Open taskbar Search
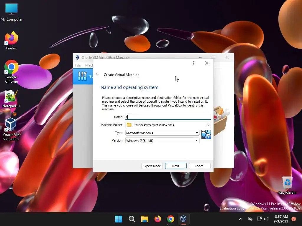 [x=132, y=219]
